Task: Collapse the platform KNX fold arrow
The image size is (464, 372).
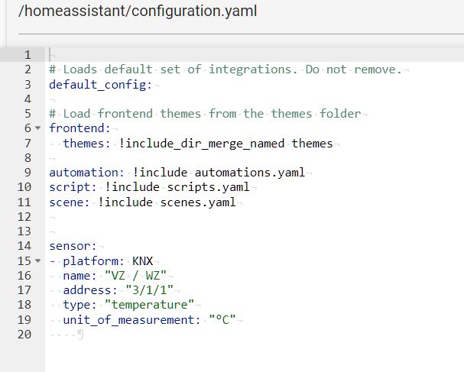Action: (x=38, y=261)
